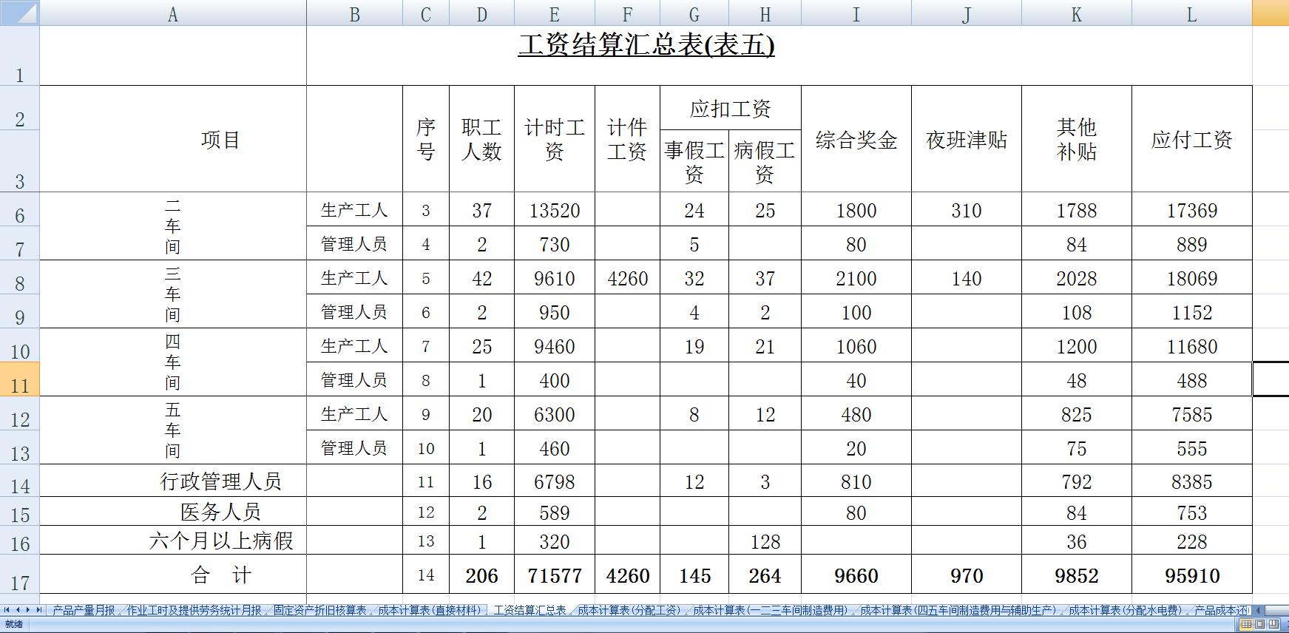Click the next sheet tab arrow
Viewport: 1289px width, 633px height.
point(28,610)
